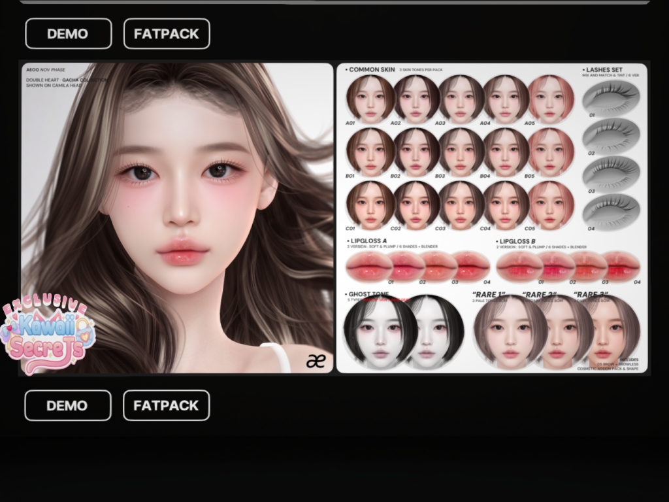Pick lashes set style 03 icon
Viewport: 669px width, 502px height.
[x=611, y=173]
